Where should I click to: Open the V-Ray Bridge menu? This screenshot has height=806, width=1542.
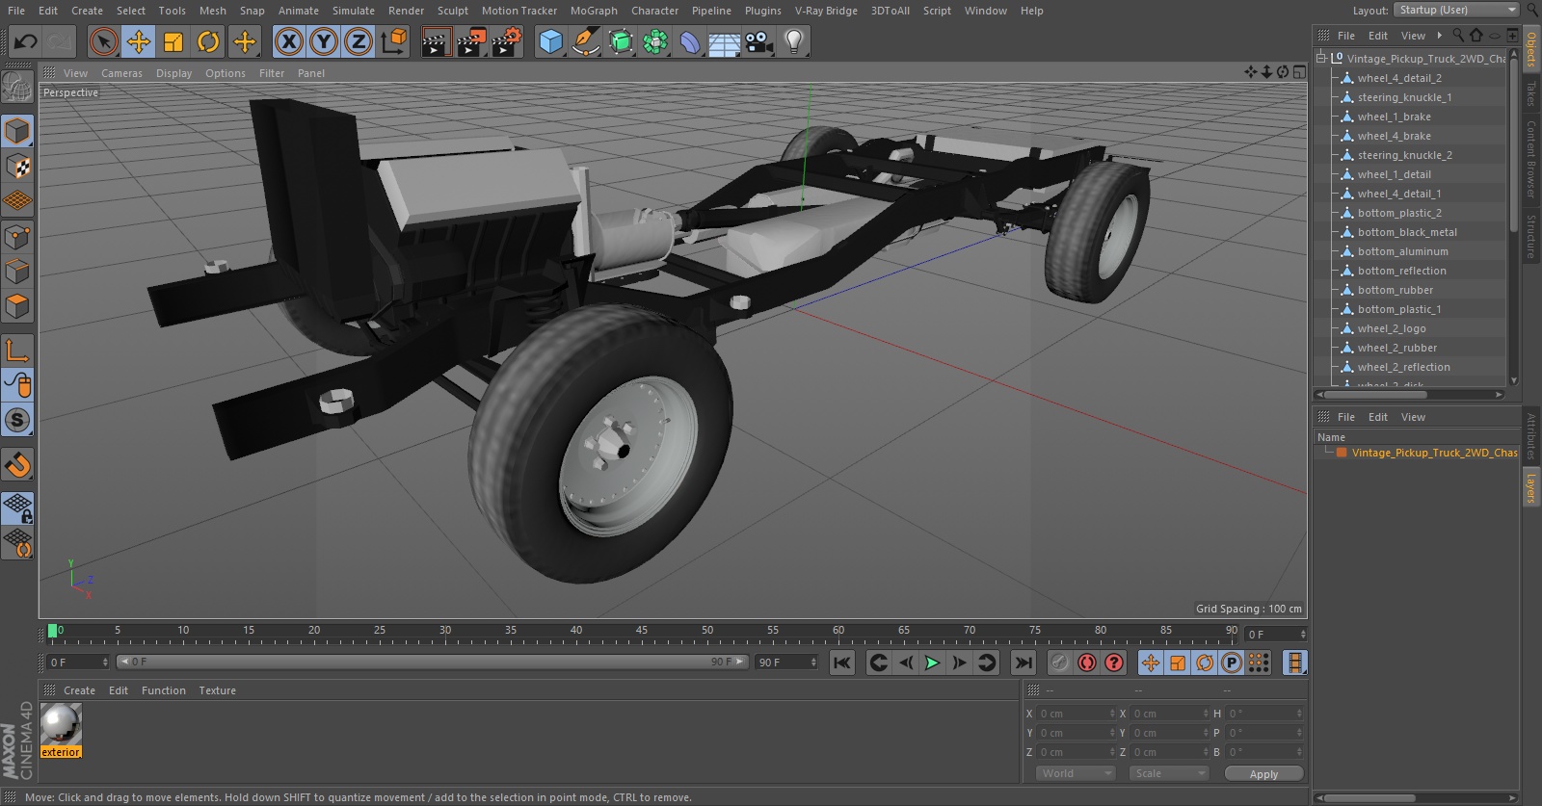826,11
